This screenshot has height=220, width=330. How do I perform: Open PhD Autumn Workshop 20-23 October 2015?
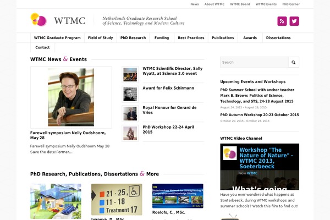pos(260,115)
